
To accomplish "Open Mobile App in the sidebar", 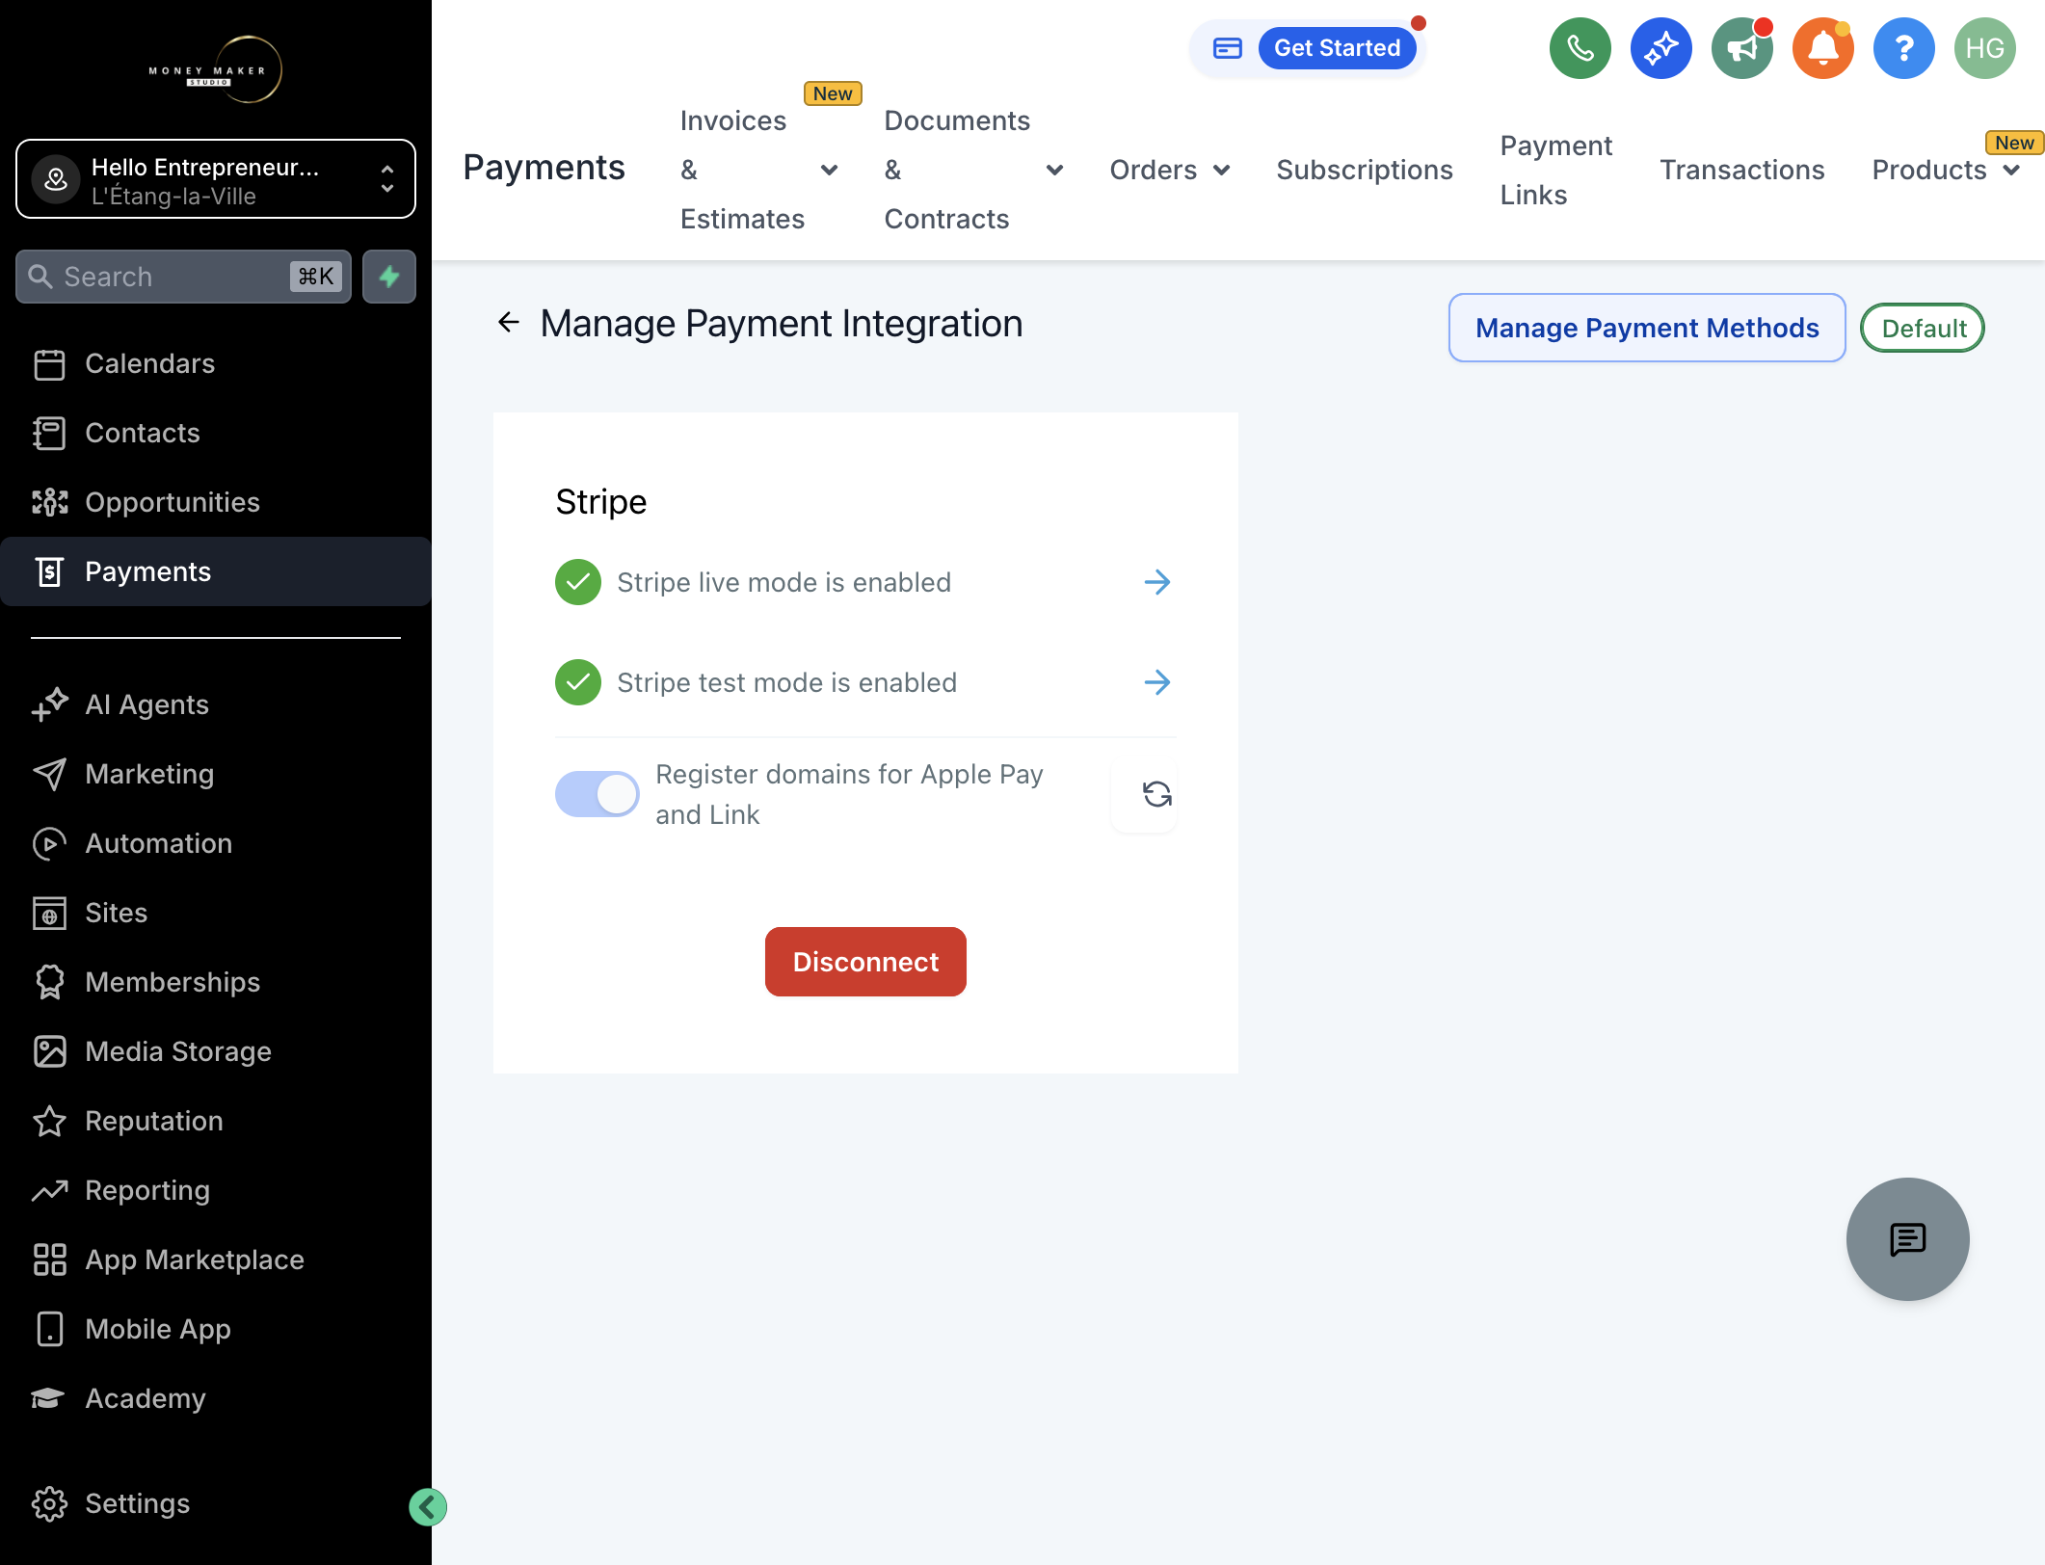I will tap(216, 1329).
